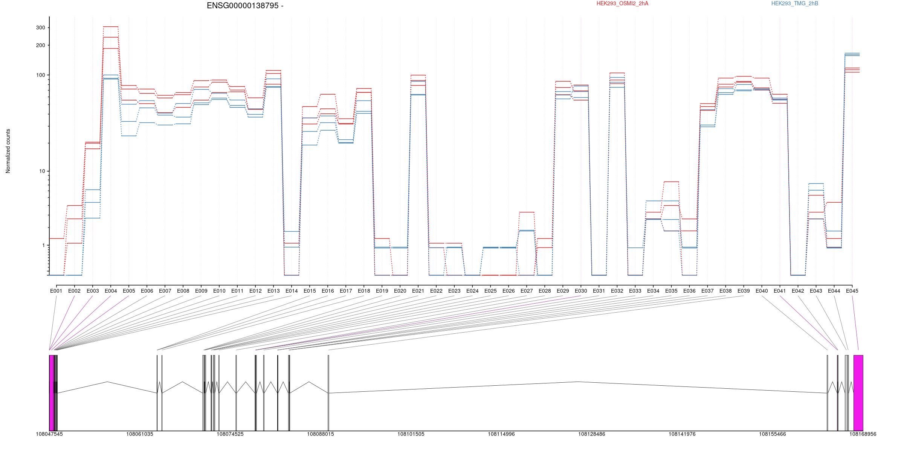Click exon label E033
The image size is (904, 452).
635,291
